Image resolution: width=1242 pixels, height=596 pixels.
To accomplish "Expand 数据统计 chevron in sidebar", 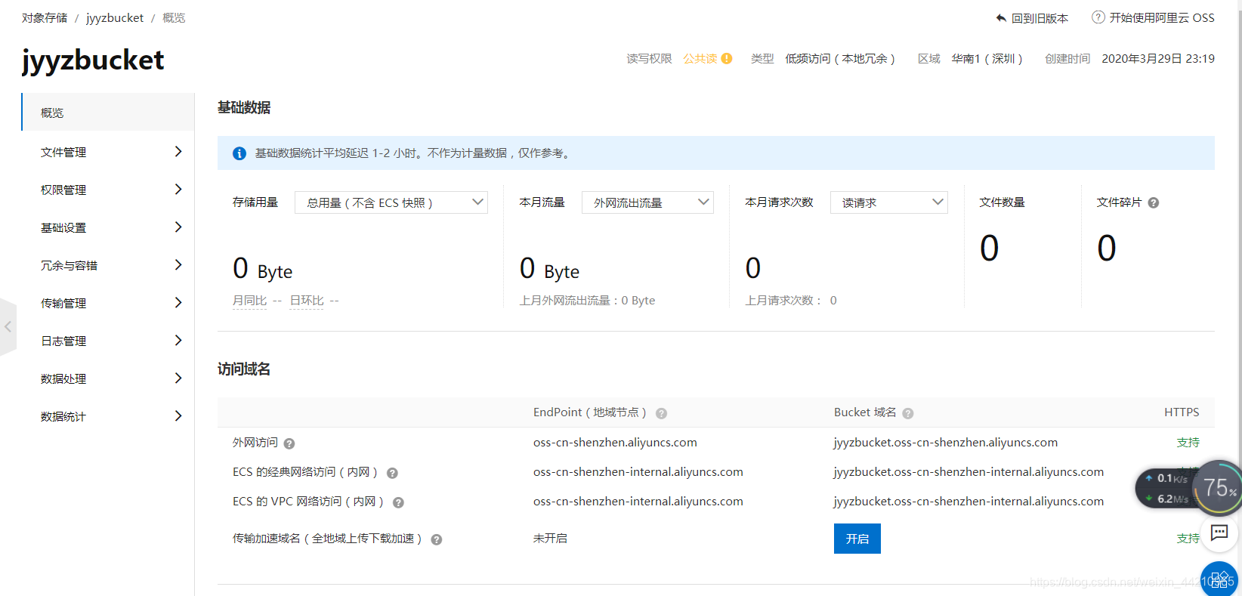I will click(x=178, y=416).
